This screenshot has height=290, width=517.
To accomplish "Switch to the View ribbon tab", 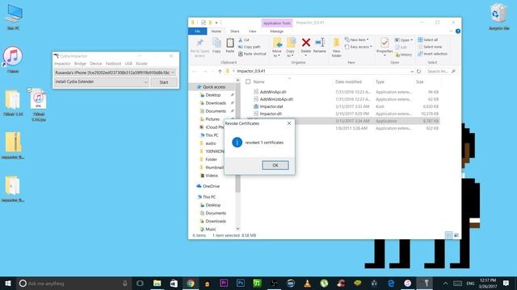I will click(x=252, y=31).
